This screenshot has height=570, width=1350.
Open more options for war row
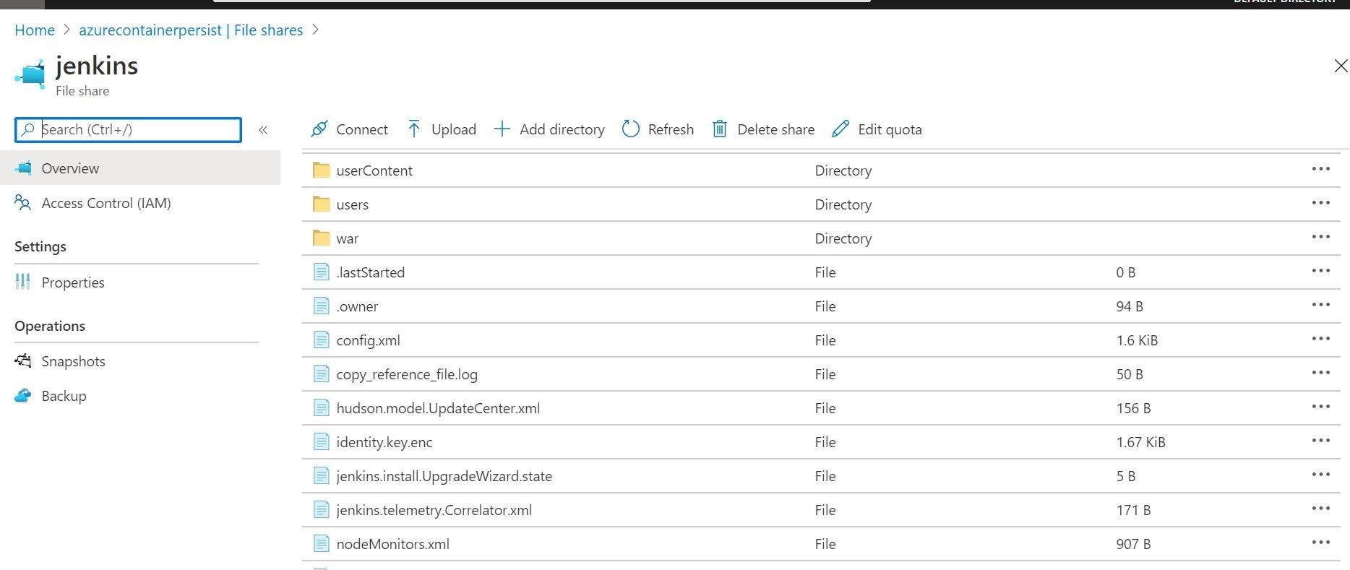pos(1321,237)
